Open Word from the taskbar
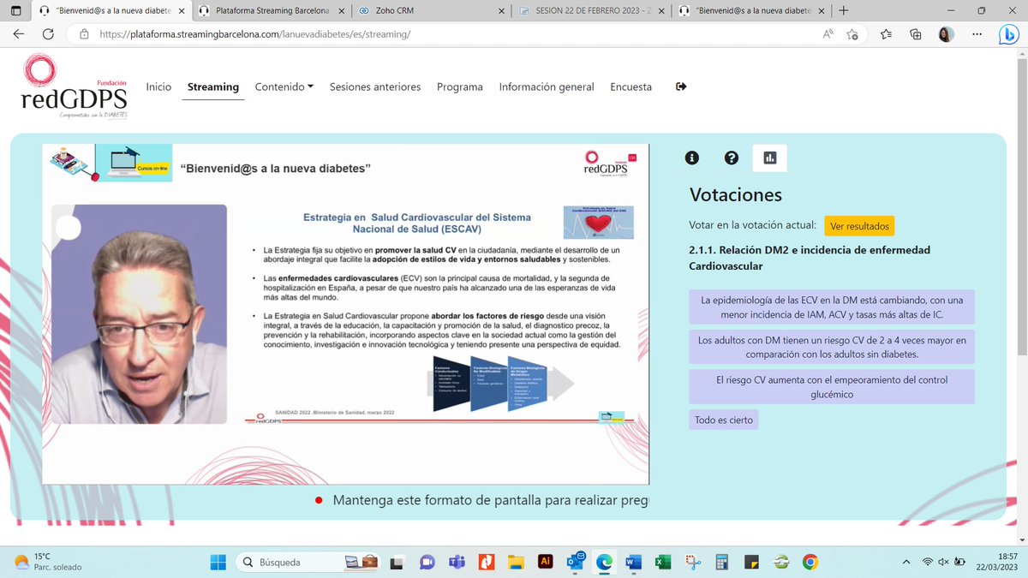1028x578 pixels. (633, 562)
